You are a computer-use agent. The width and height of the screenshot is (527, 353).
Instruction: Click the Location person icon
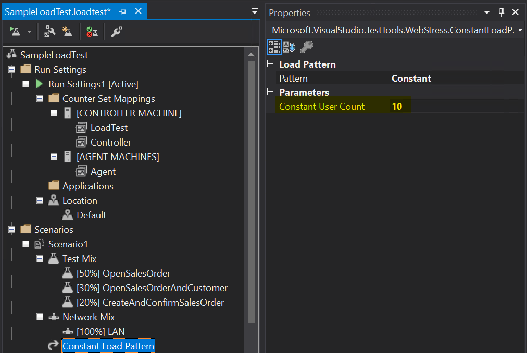coord(54,200)
